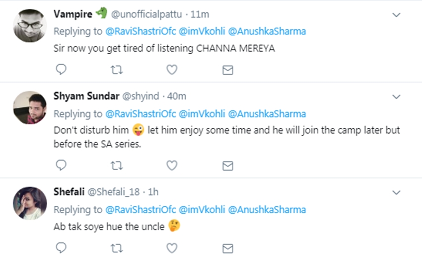Image resolution: width=422 pixels, height=258 pixels.
Task: Open more options for Vampire's tweet
Action: (x=396, y=15)
